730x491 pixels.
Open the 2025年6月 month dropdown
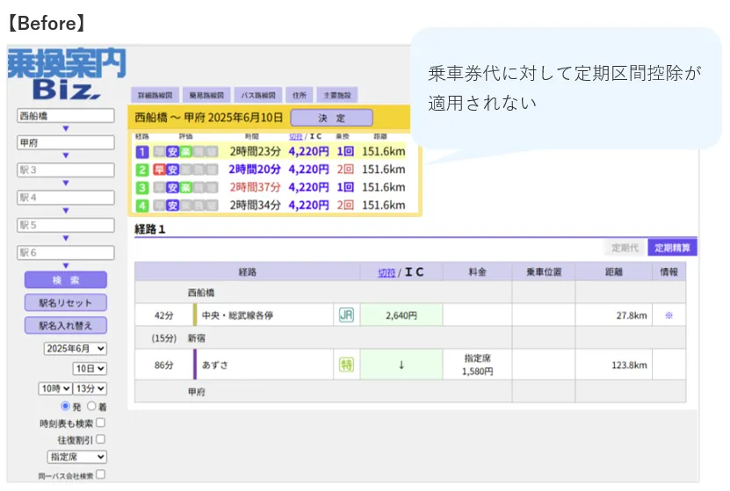(75, 349)
